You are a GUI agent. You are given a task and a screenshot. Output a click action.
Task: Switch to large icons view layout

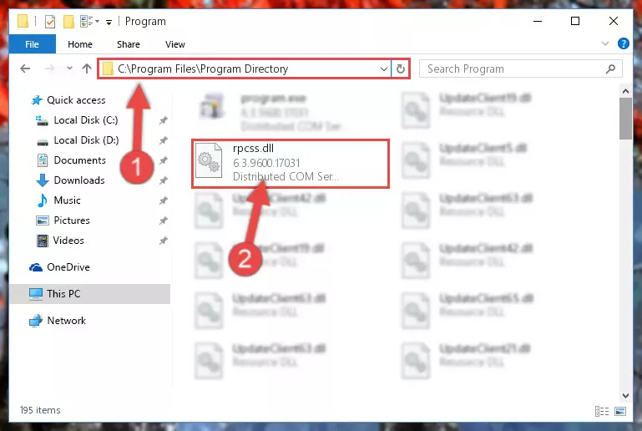(620, 411)
